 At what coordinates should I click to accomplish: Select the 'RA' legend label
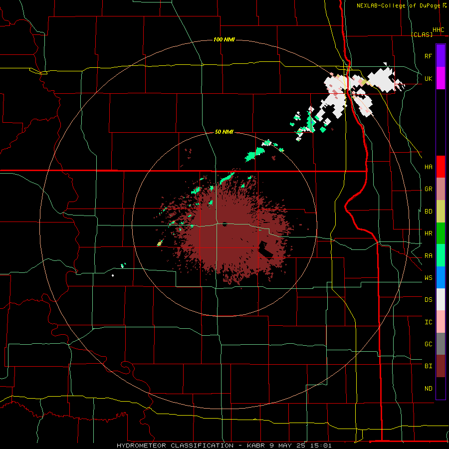[428, 256]
